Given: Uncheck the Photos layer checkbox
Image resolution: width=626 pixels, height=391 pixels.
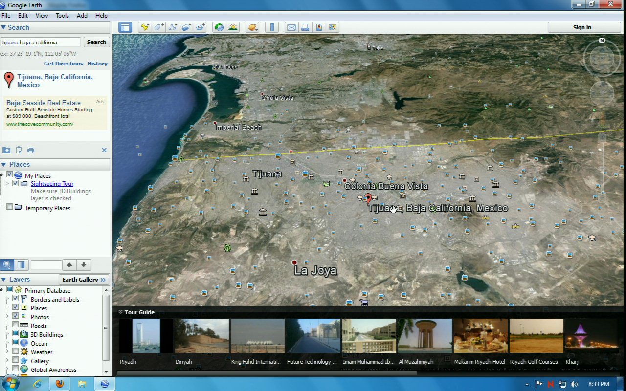Looking at the screenshot, I should (16, 317).
